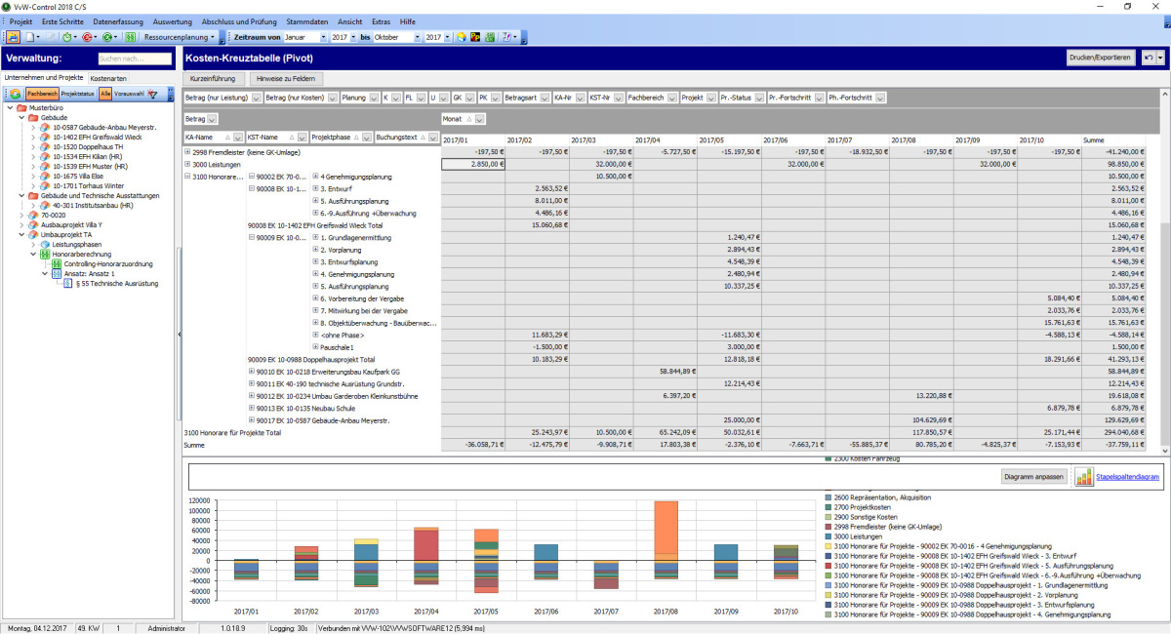Viewport: 1171px width, 634px height.
Task: Click the green euro circle toolbar icon
Action: click(109, 37)
